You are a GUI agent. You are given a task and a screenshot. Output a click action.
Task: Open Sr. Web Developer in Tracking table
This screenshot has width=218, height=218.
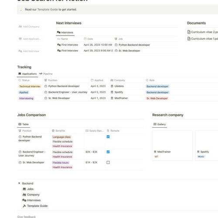pos(57,98)
